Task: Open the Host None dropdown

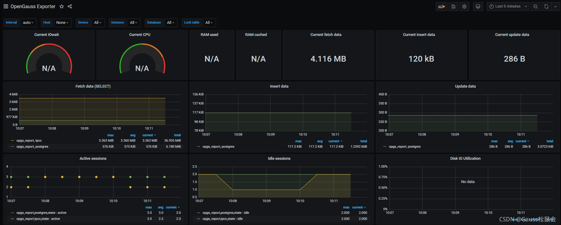Action: (x=62, y=23)
